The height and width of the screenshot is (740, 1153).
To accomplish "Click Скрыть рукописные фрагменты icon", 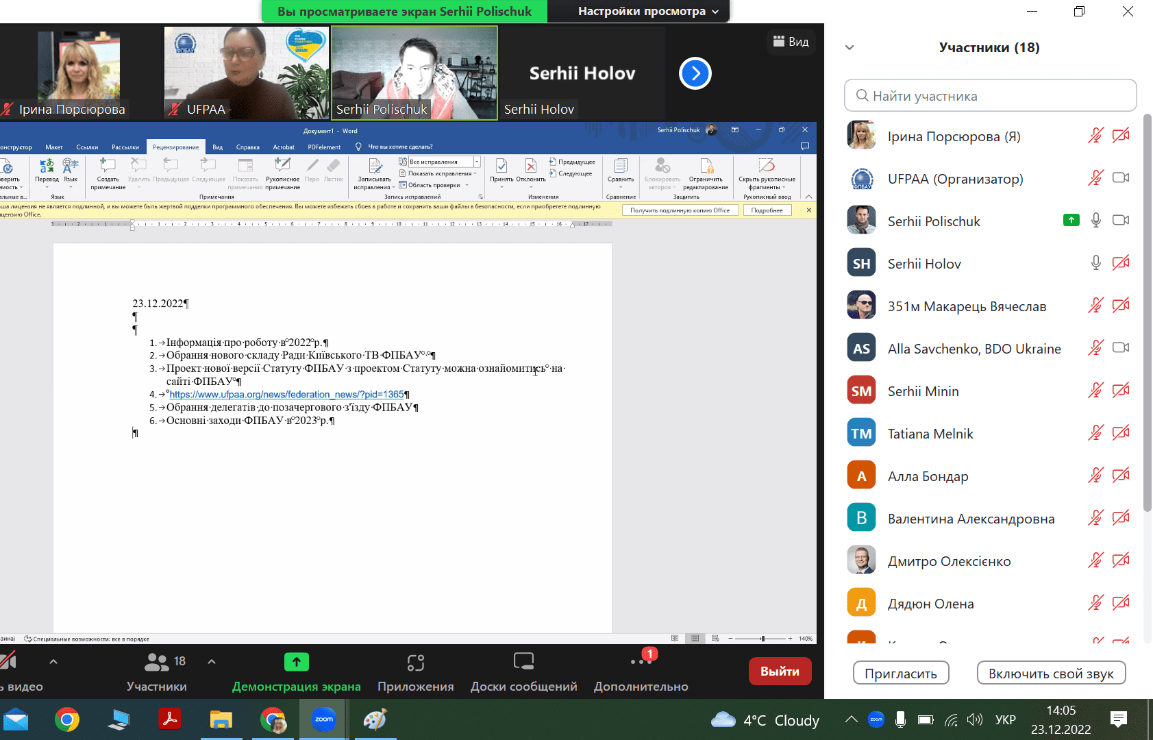I will 767,165.
